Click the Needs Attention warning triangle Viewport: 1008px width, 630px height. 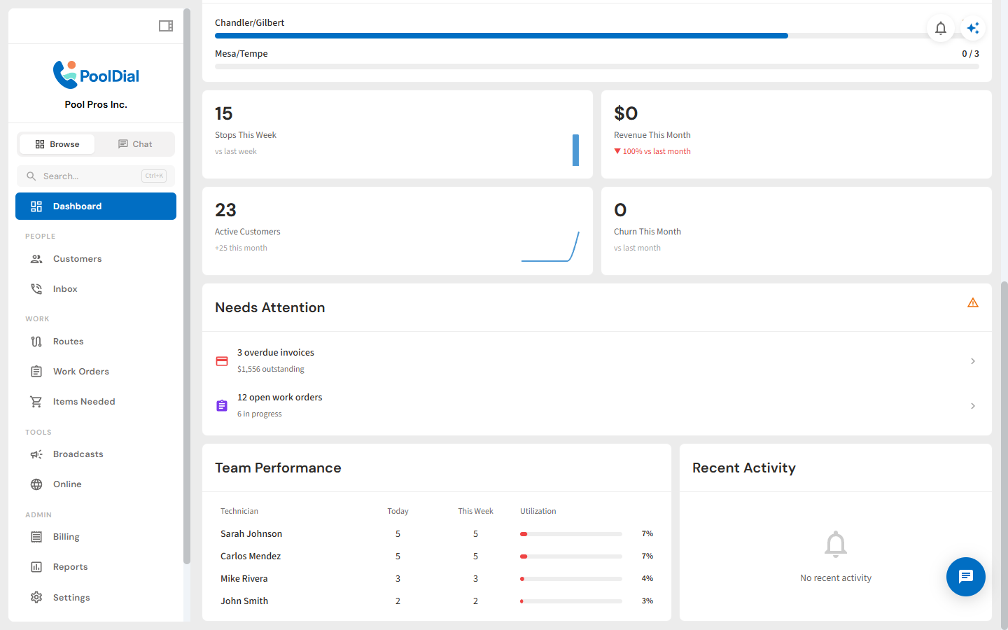point(973,303)
